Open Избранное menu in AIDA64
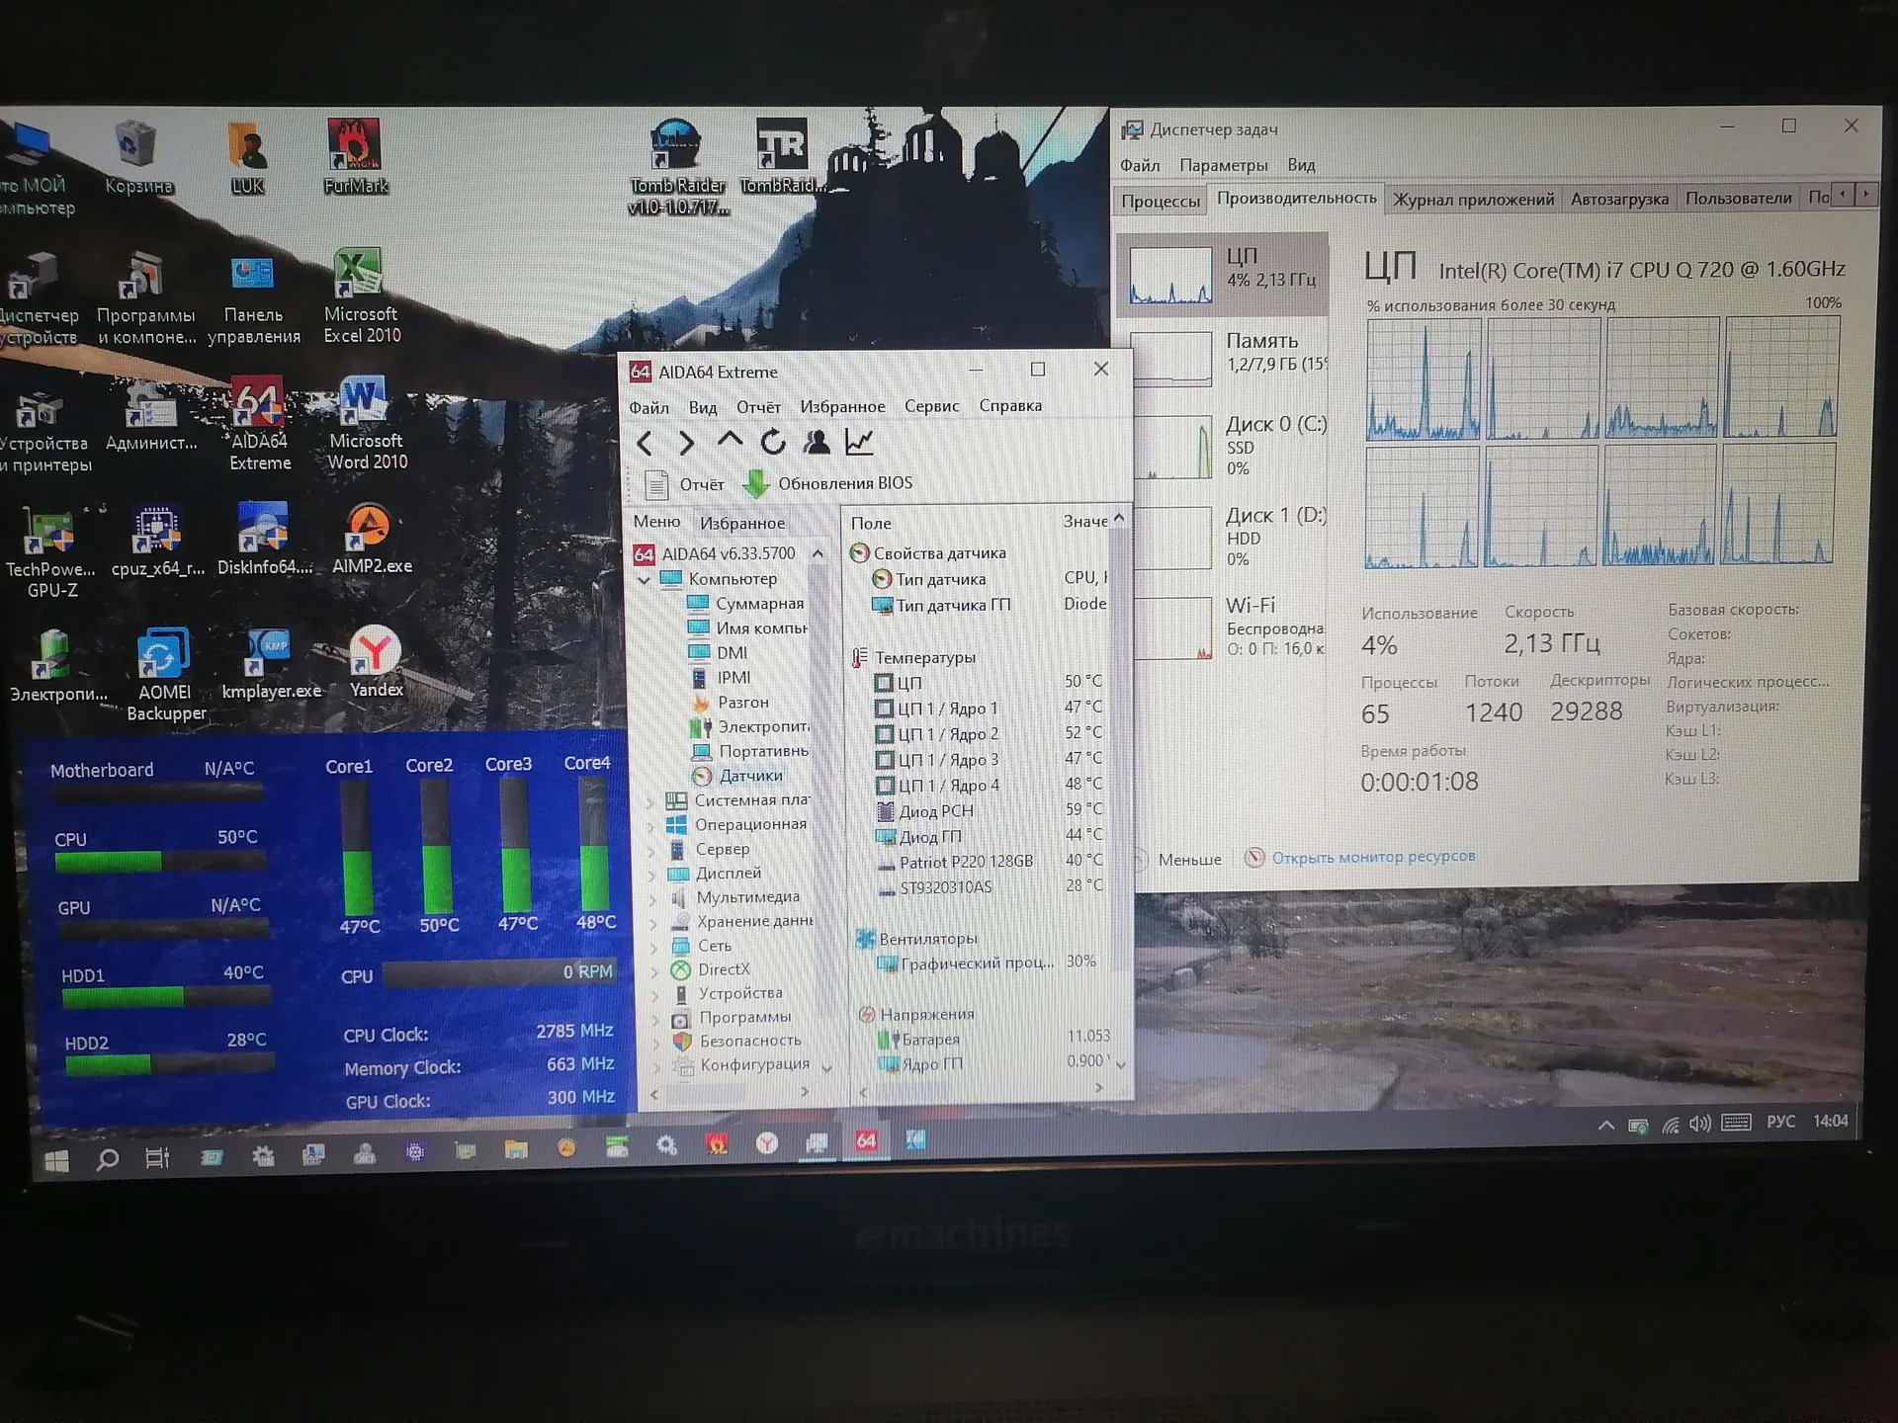This screenshot has width=1898, height=1423. [842, 406]
